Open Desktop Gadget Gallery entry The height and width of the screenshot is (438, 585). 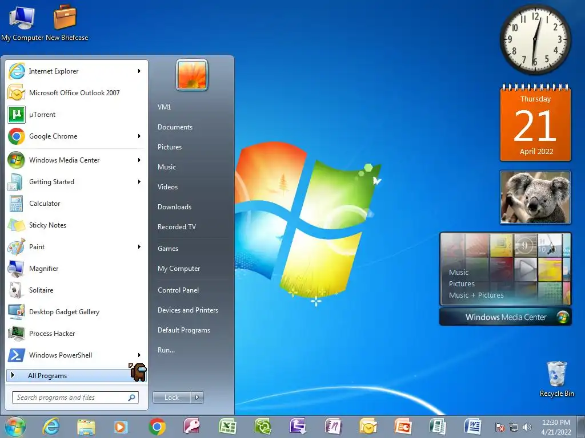pos(77,312)
